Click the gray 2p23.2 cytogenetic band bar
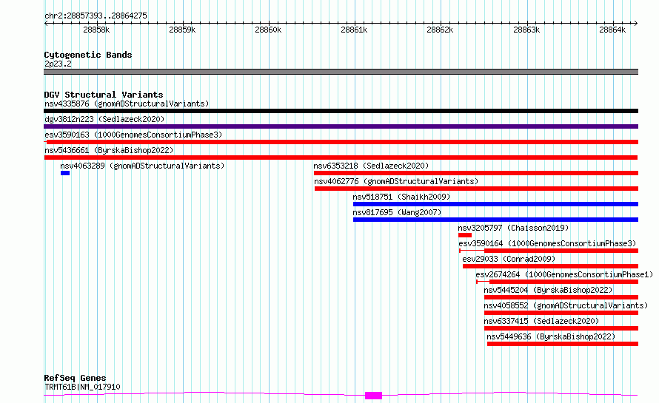Screen dimensions: 659x403 click(x=341, y=72)
